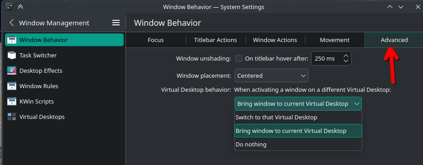Screen dimensions: 423x165
Task: Collapse the Virtual Desktop behavior combo box
Action: [298, 104]
